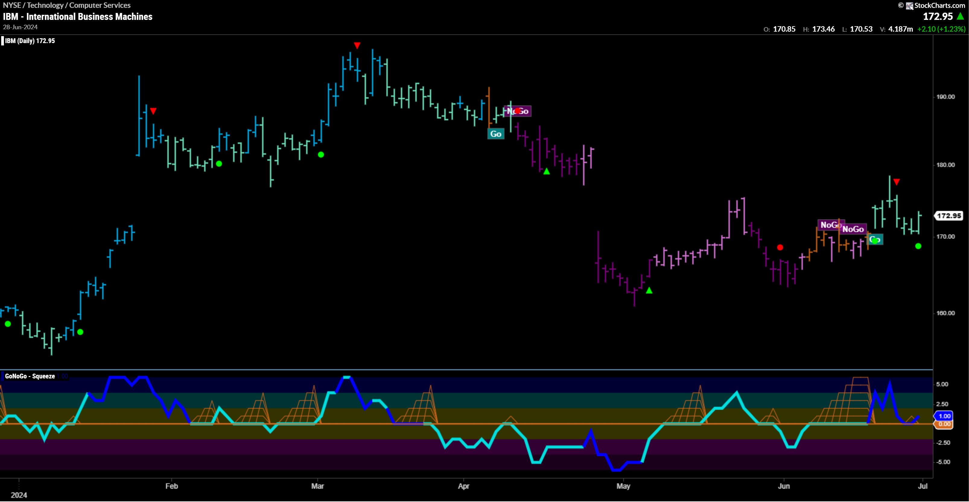This screenshot has width=969, height=502.
Task: Select the IBM (Daily) 172.95 legend label
Action: 30,41
